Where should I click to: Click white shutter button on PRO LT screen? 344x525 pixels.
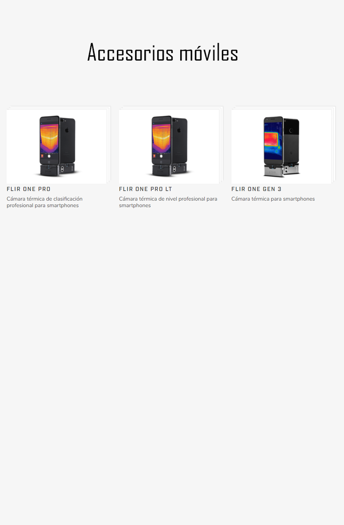point(161,156)
